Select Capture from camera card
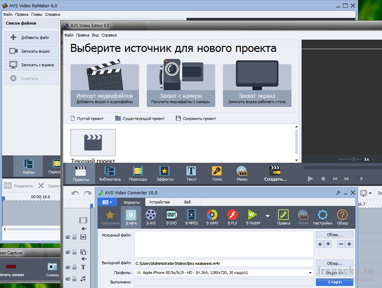 point(181,84)
